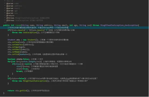149x97 pixels.
Task: Click the 'stus[i]=stu;' assignment
Action: click(x=23, y=66)
